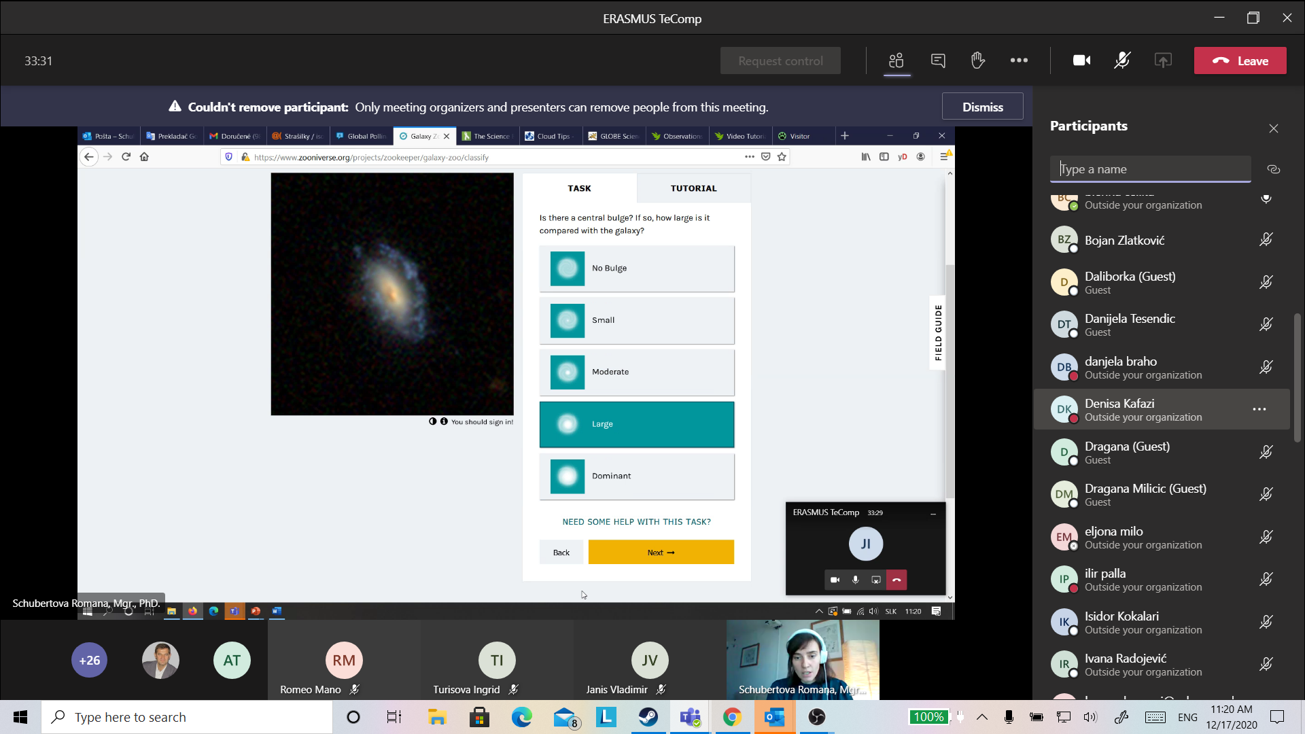The width and height of the screenshot is (1305, 734).
Task: Open the show conversation chat icon
Action: tap(938, 60)
